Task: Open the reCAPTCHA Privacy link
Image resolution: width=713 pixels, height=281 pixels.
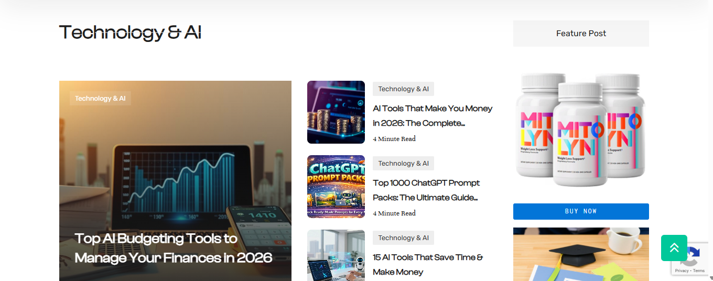Action: [x=682, y=271]
